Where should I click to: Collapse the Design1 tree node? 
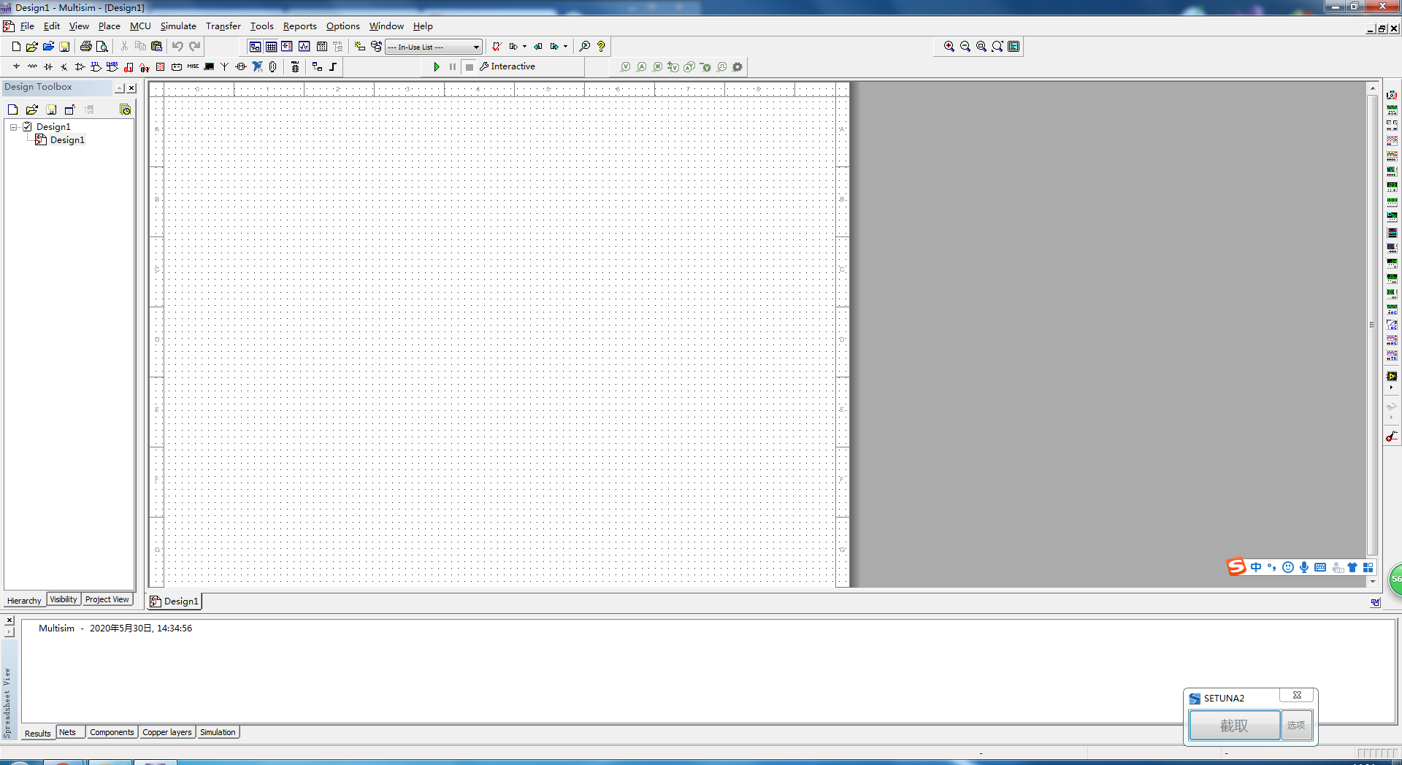(x=12, y=126)
